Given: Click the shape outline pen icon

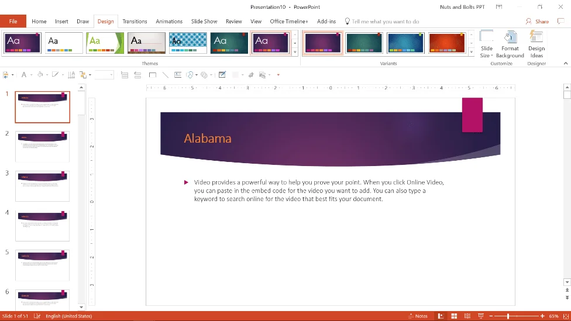Looking at the screenshot, I should [56, 75].
